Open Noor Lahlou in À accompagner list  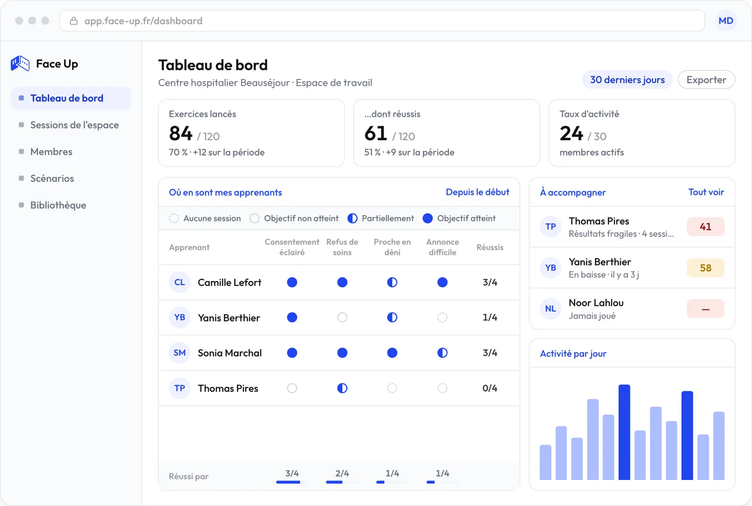632,309
